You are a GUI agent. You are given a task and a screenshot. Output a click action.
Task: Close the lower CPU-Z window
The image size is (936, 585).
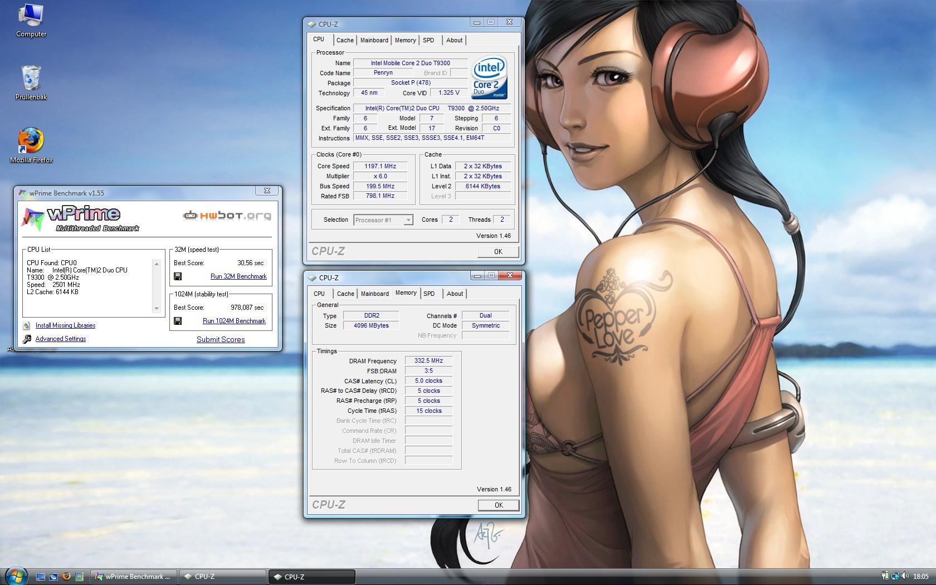(x=510, y=275)
